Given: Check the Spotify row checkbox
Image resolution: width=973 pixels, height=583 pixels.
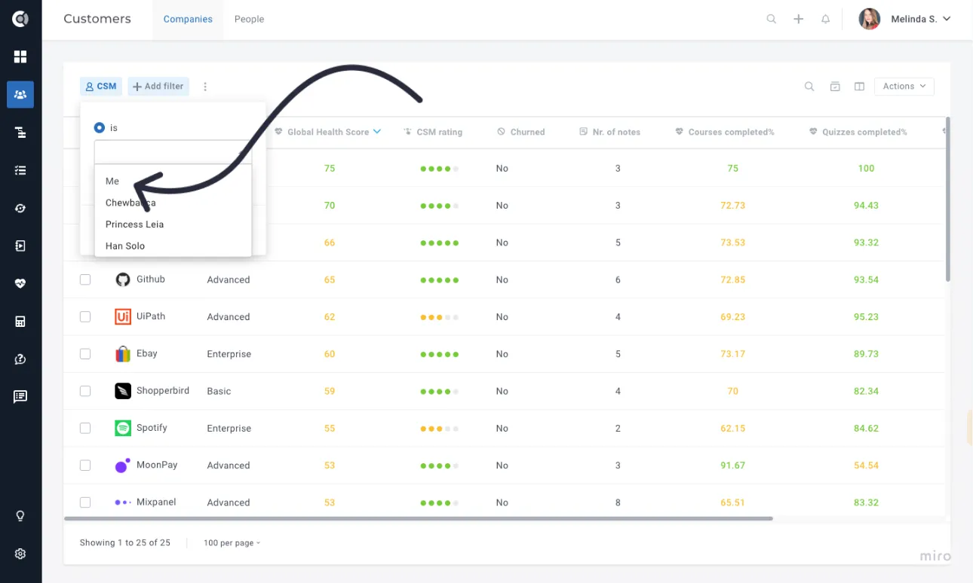Looking at the screenshot, I should click(85, 428).
